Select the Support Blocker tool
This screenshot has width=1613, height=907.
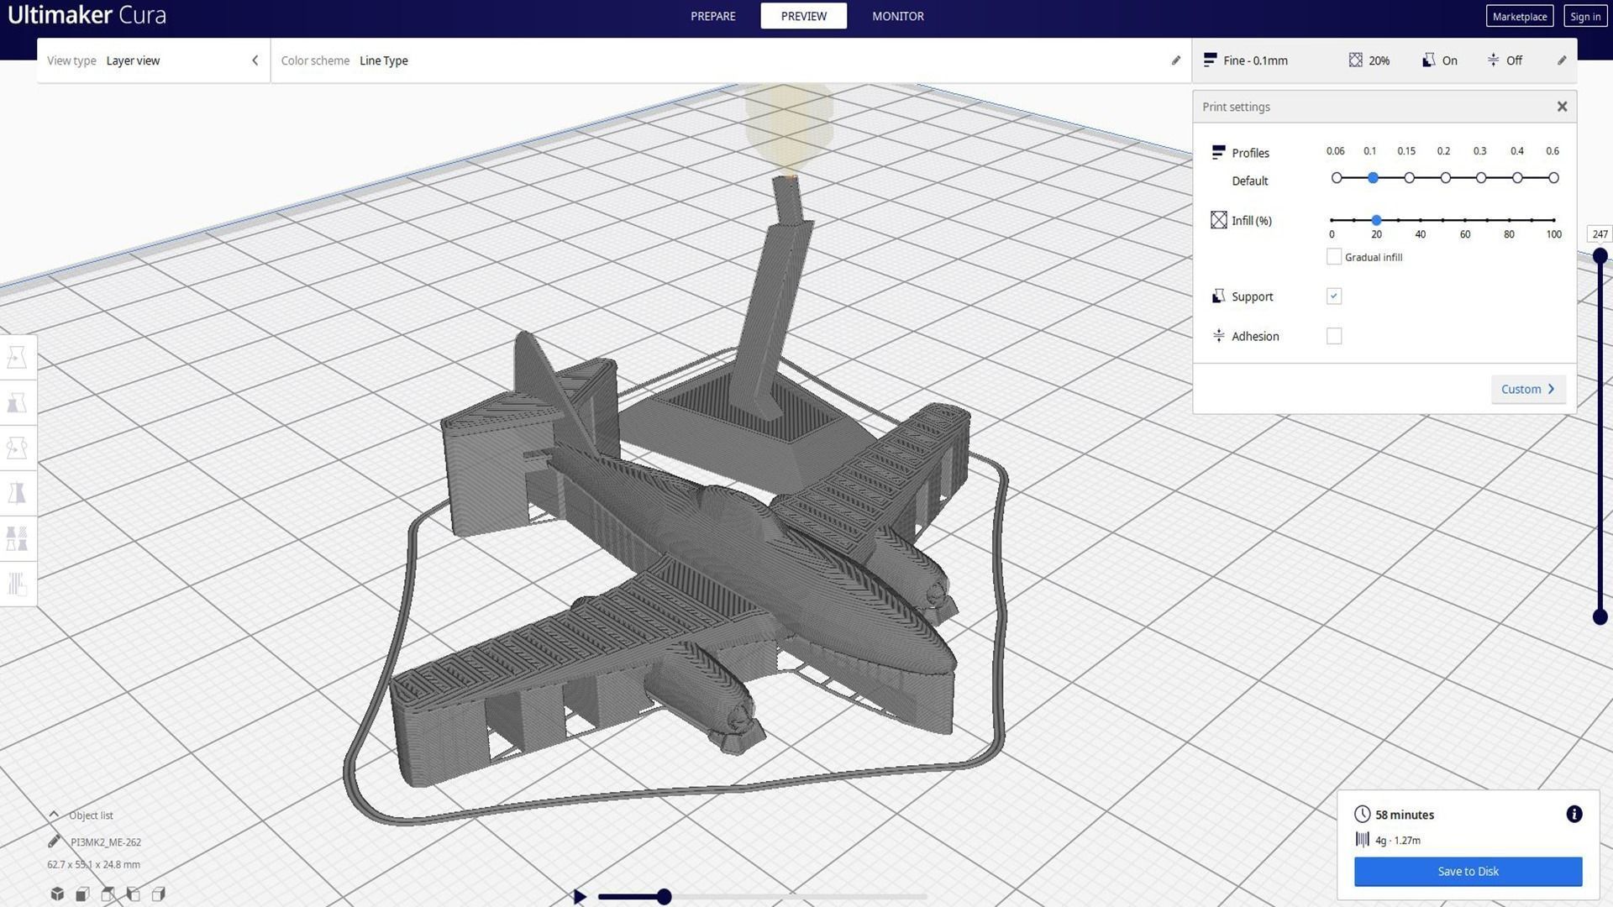pyautogui.click(x=17, y=584)
